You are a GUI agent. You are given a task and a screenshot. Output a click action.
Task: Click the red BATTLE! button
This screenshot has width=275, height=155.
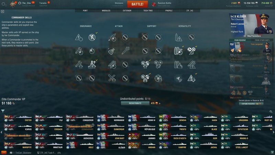(x=137, y=4)
